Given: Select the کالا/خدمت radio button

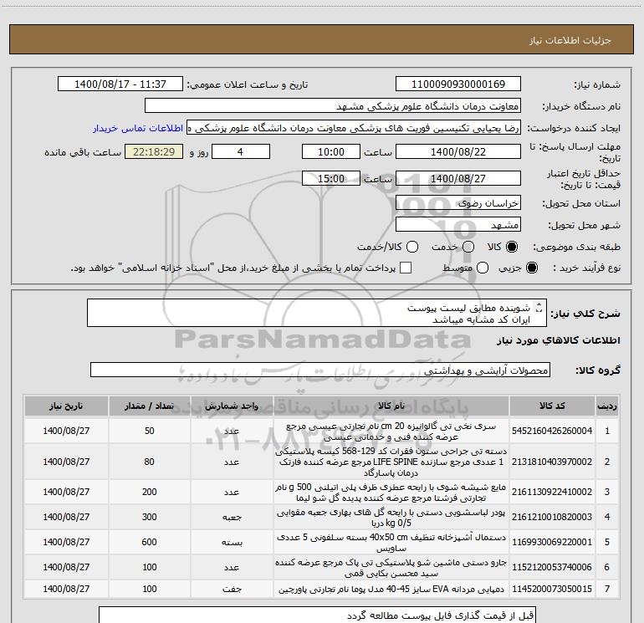Looking at the screenshot, I should click(412, 247).
